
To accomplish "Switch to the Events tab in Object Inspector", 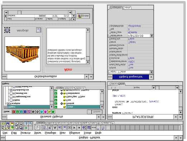I will (127, 8).
